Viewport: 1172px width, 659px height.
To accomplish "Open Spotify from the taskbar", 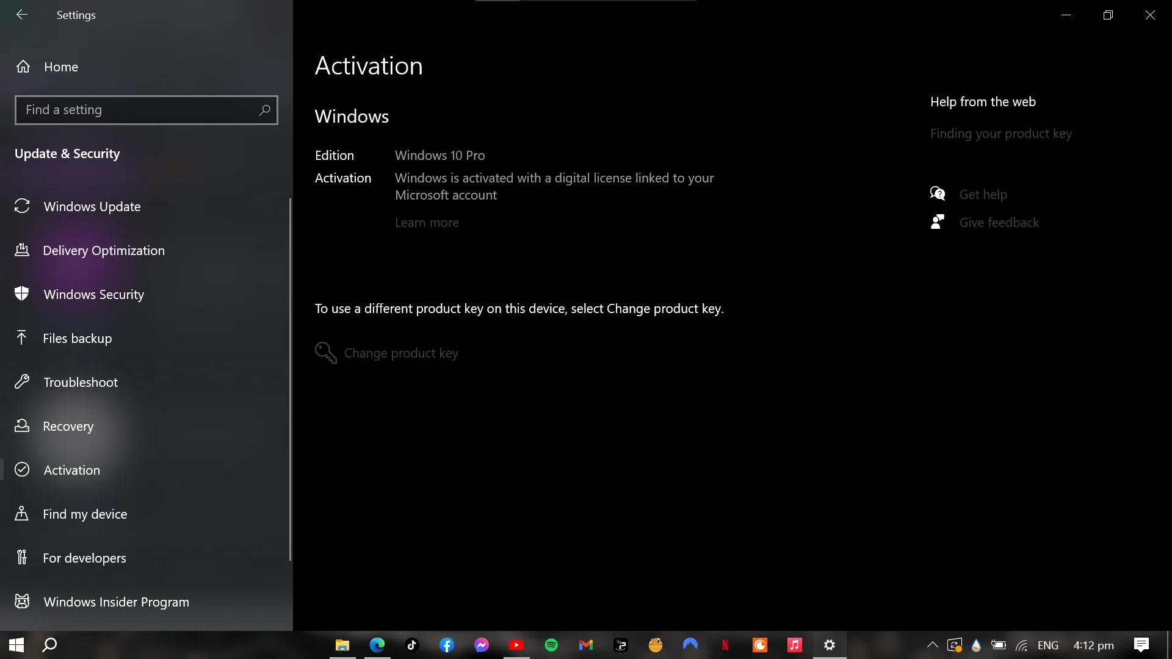I will [x=551, y=645].
